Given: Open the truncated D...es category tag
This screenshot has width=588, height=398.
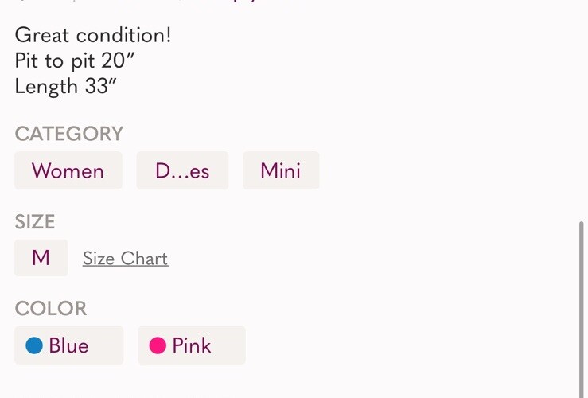Looking at the screenshot, I should [182, 171].
